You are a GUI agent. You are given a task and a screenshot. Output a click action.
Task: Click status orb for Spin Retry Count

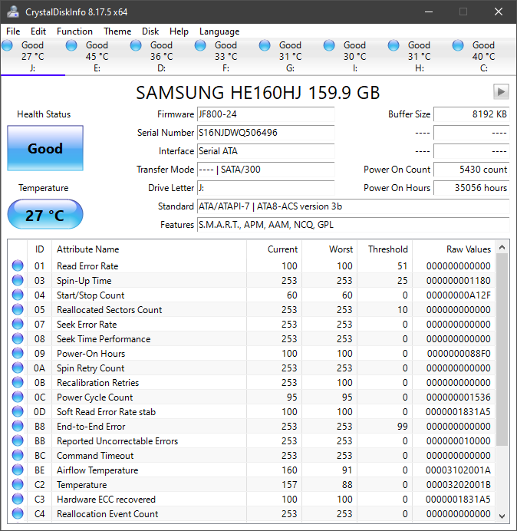tap(18, 368)
